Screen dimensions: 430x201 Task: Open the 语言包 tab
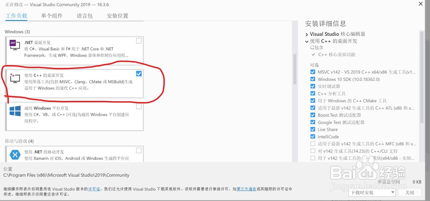pyautogui.click(x=84, y=16)
